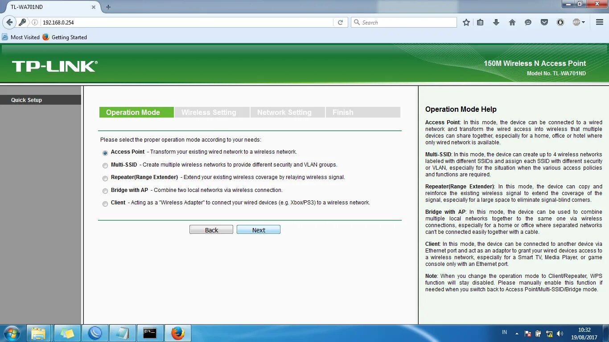Open the bookmarks list icon
609x342 pixels.
[x=480, y=22]
